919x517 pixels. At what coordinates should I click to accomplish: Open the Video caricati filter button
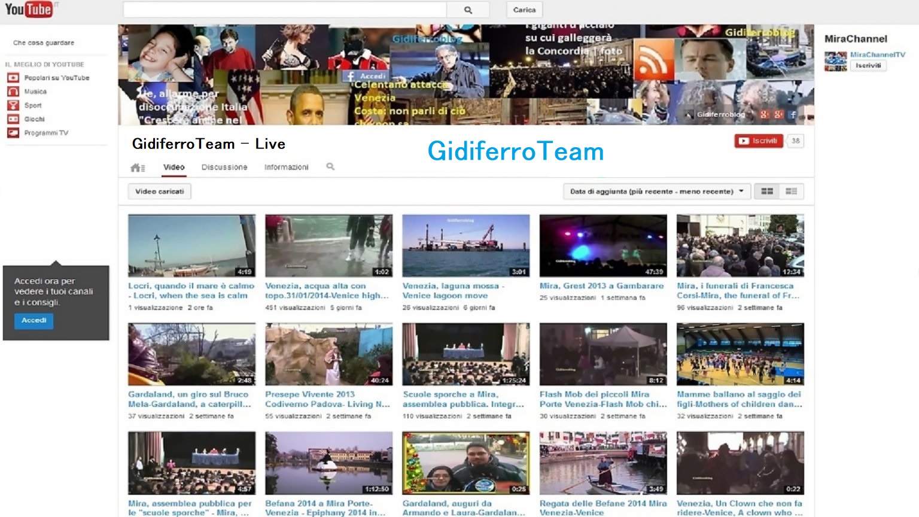click(159, 191)
